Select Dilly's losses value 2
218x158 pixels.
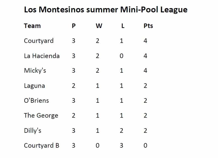click(x=122, y=130)
